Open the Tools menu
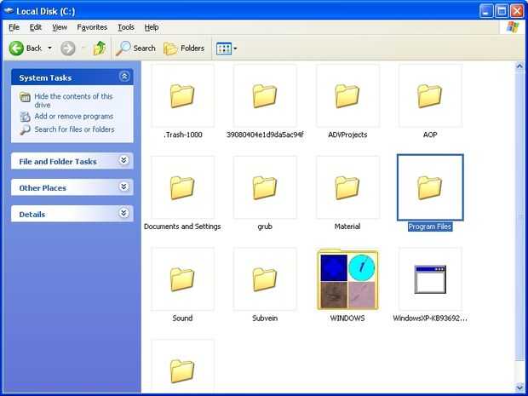Screen dimensions: 528x396 pyautogui.click(x=126, y=27)
